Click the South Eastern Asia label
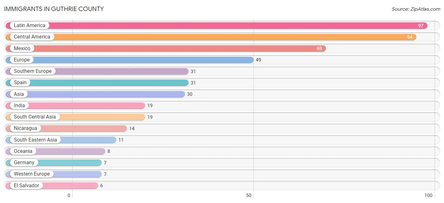444x203 pixels. pos(35,140)
